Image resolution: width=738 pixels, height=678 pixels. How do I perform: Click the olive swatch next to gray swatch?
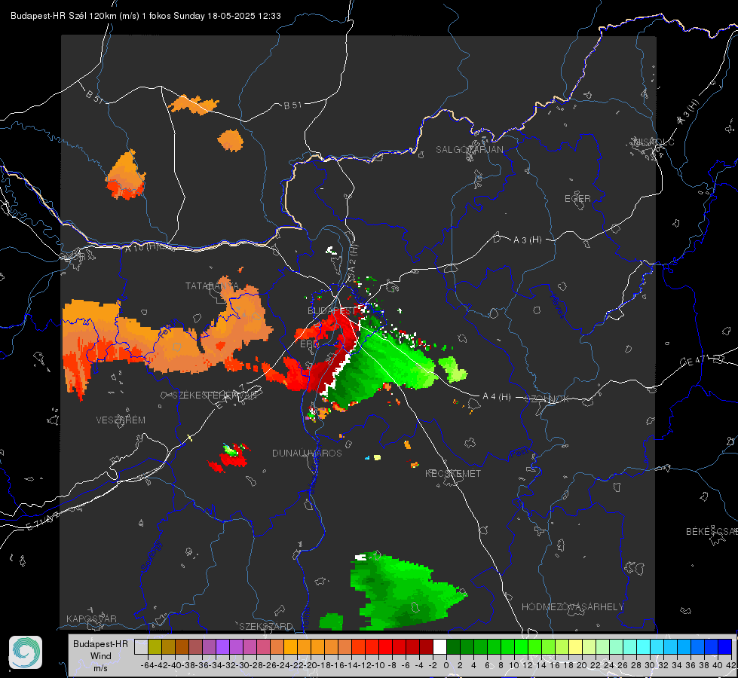coord(155,646)
